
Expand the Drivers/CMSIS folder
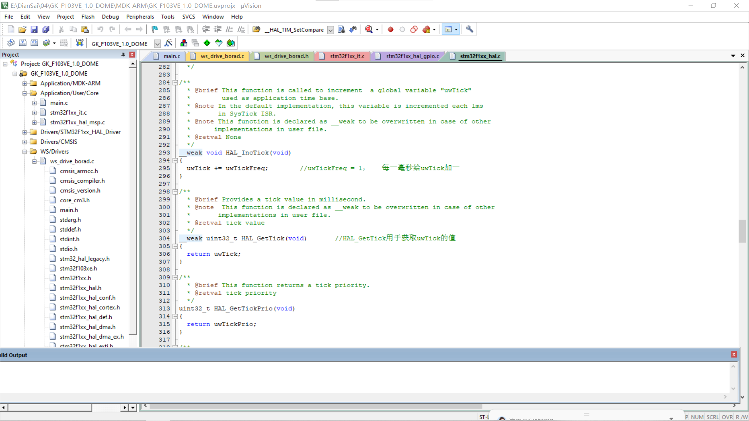25,142
